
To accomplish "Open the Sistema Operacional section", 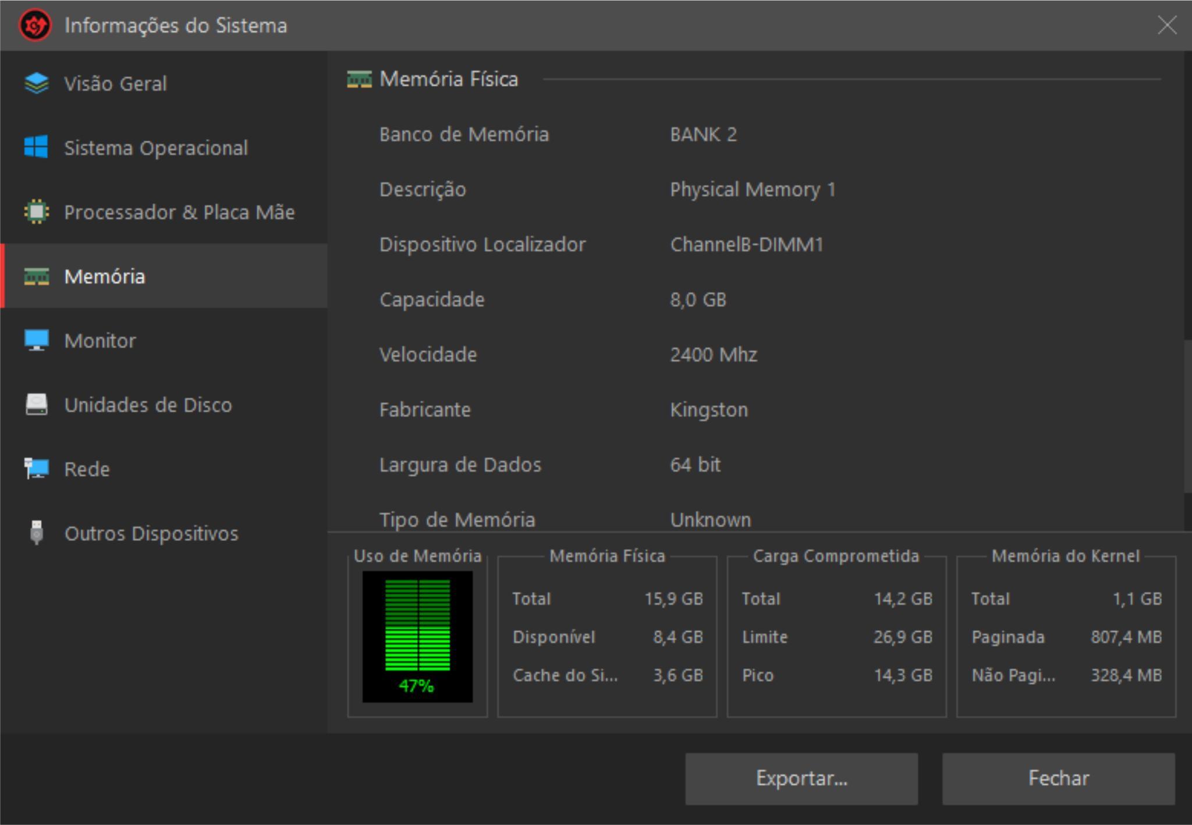I will pyautogui.click(x=164, y=147).
